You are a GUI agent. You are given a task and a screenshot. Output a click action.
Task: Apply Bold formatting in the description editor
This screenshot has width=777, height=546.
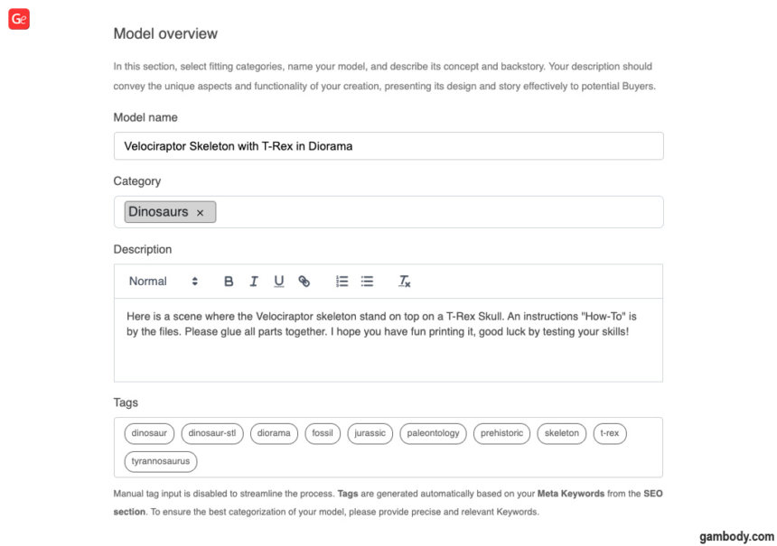[x=229, y=281]
